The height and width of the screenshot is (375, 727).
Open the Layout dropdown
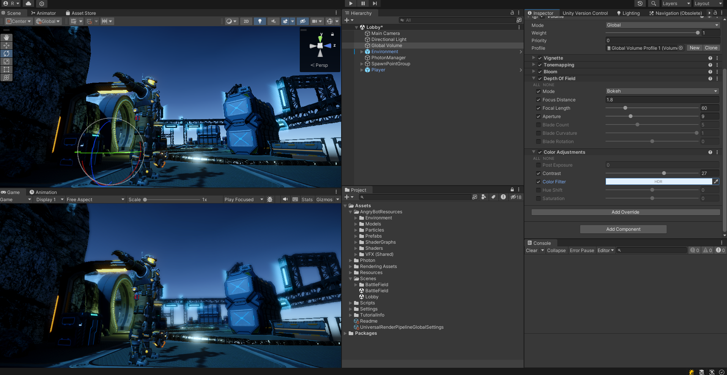click(x=708, y=3)
